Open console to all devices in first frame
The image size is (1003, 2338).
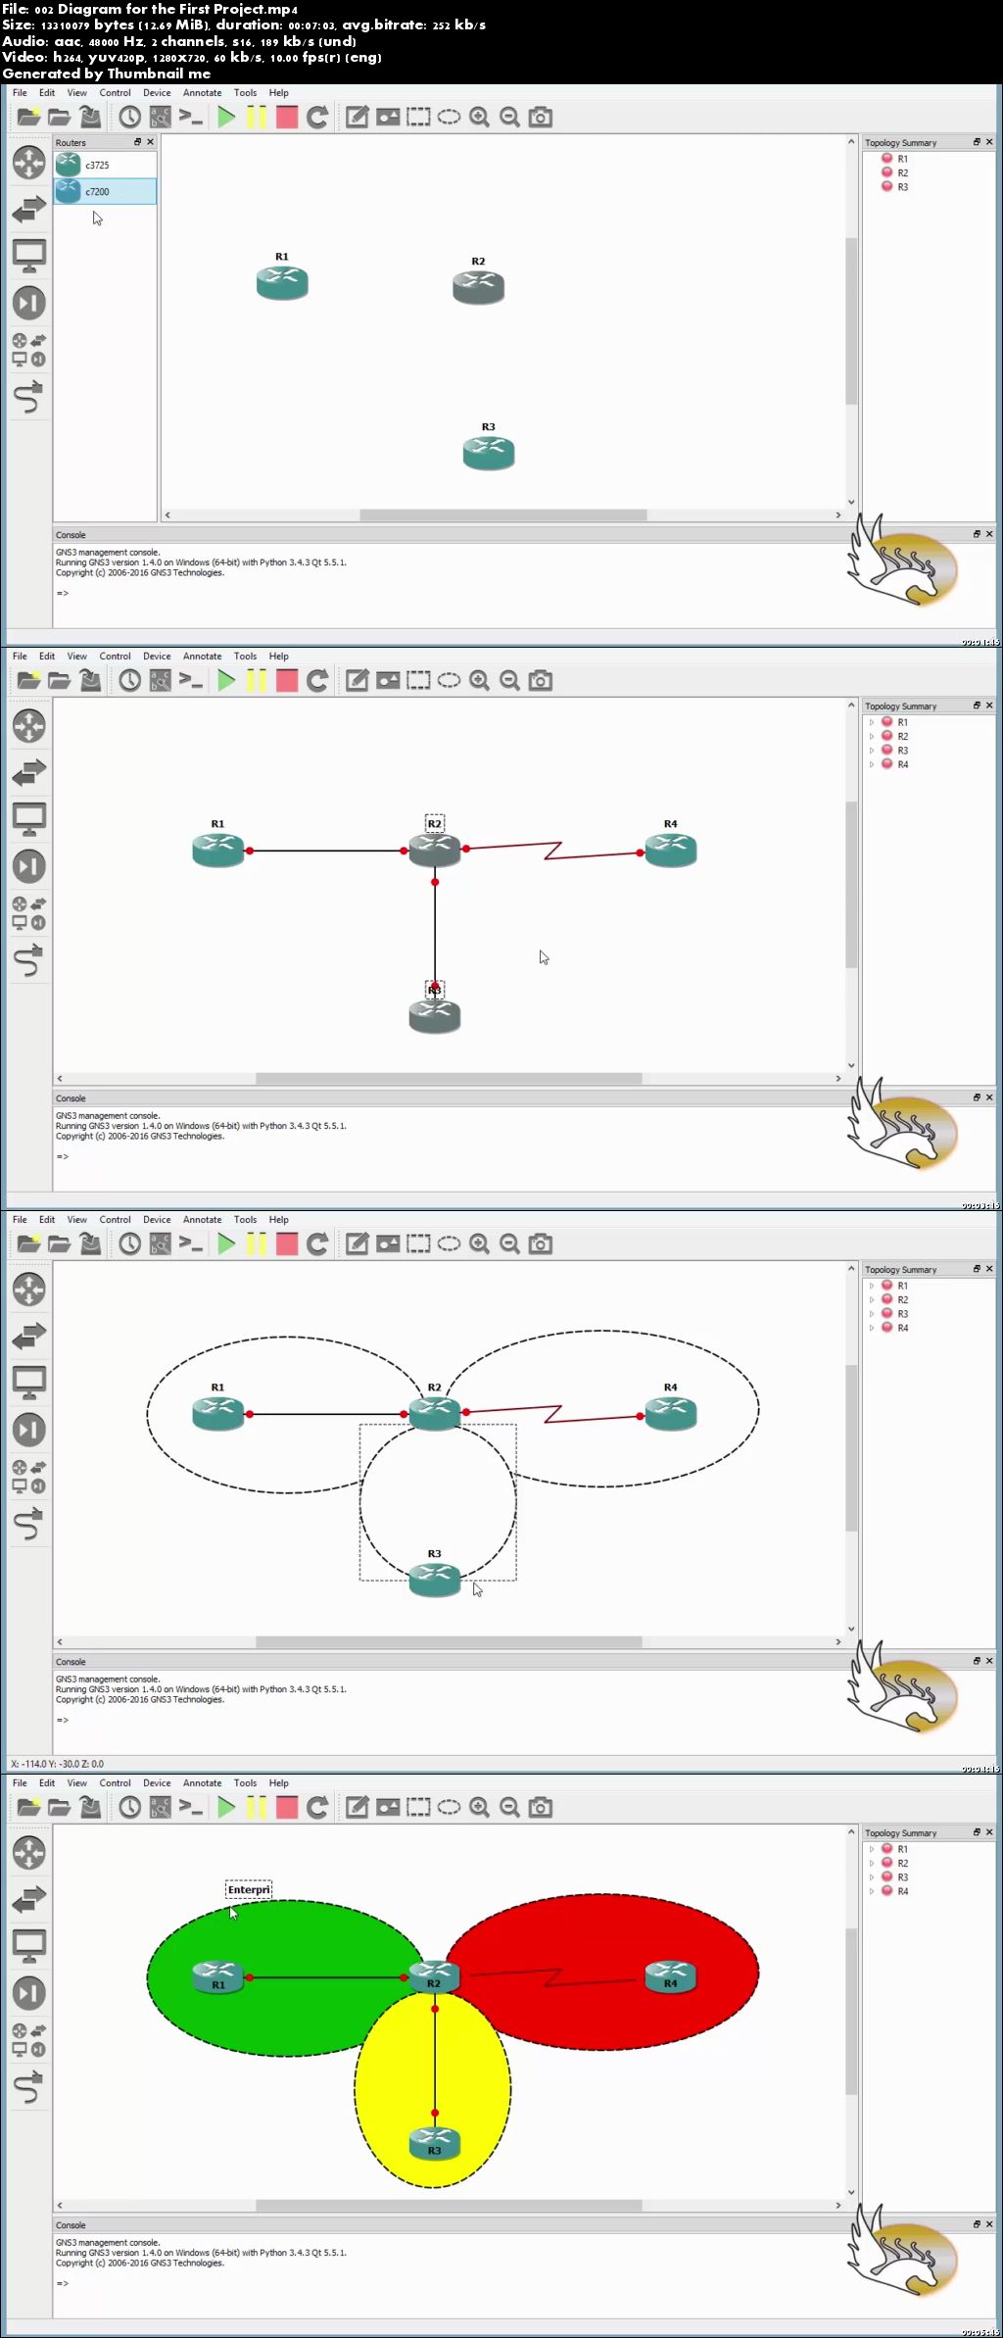tap(191, 118)
